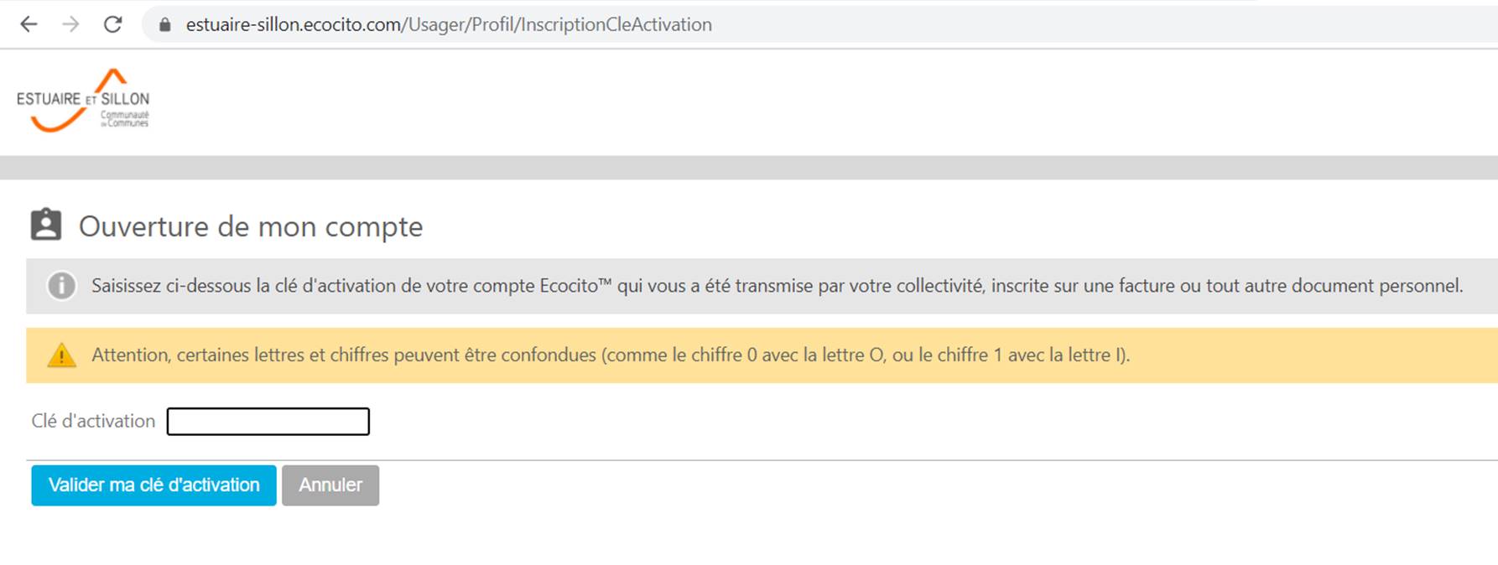This screenshot has width=1498, height=565.
Task: Click InscriptionCleActivation in the URL path
Action: [616, 25]
